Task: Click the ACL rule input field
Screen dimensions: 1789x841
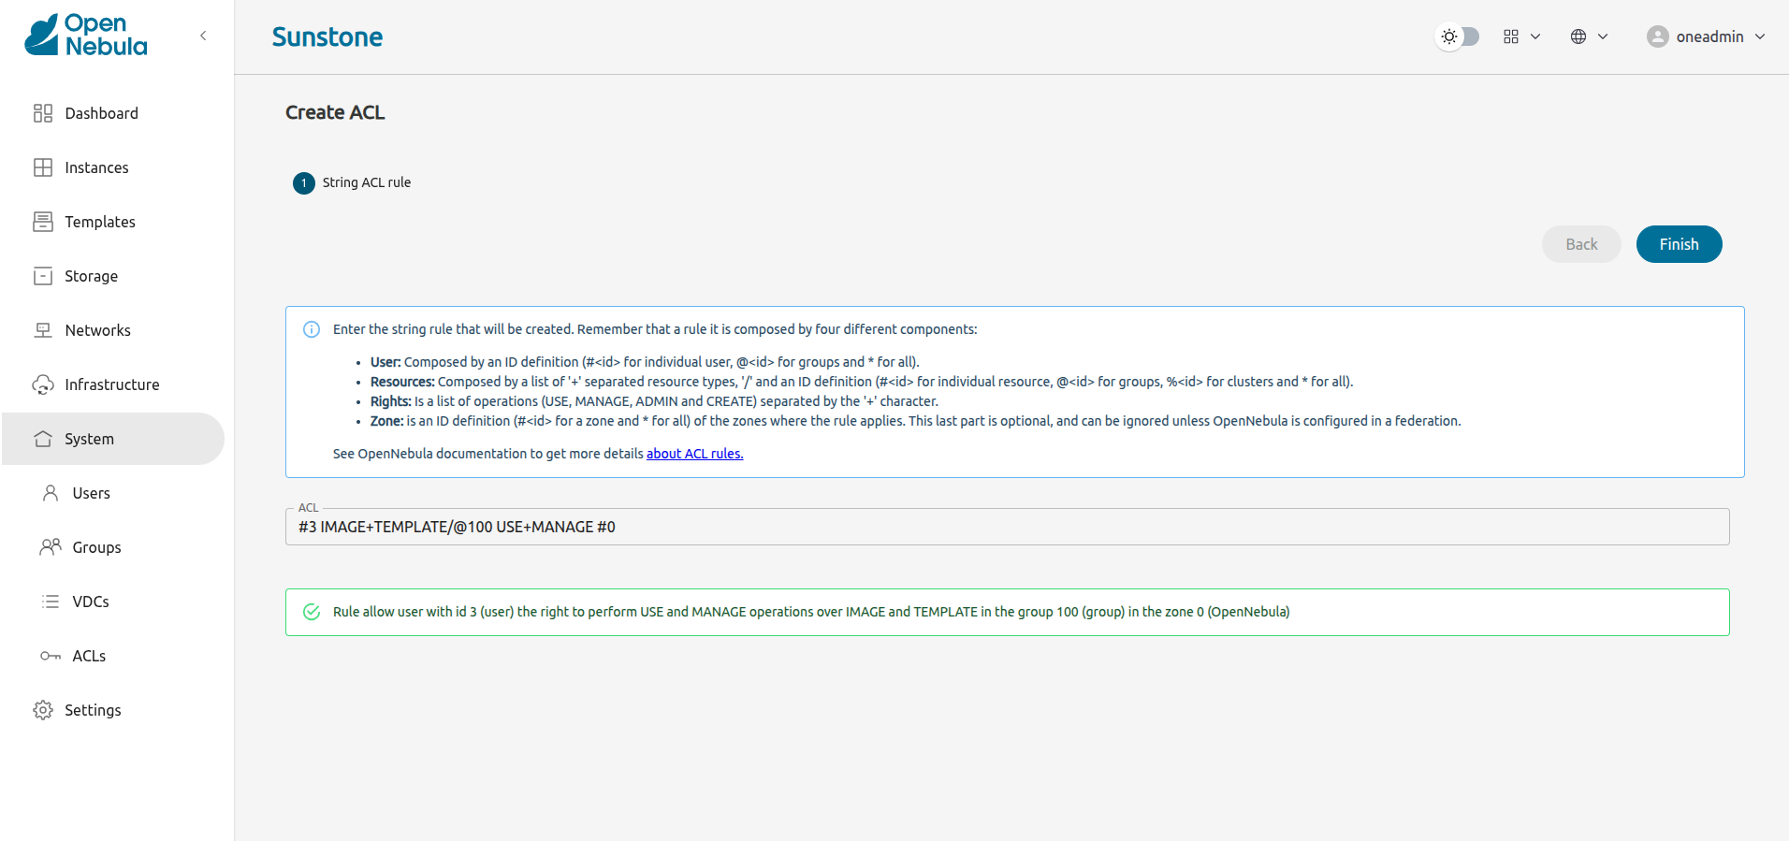Action: 1008,527
